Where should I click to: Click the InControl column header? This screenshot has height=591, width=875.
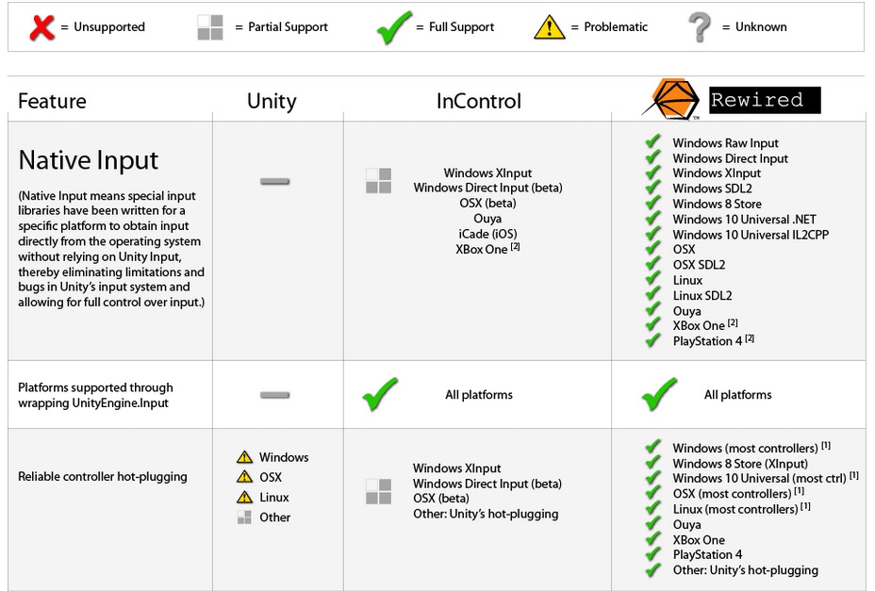479,101
